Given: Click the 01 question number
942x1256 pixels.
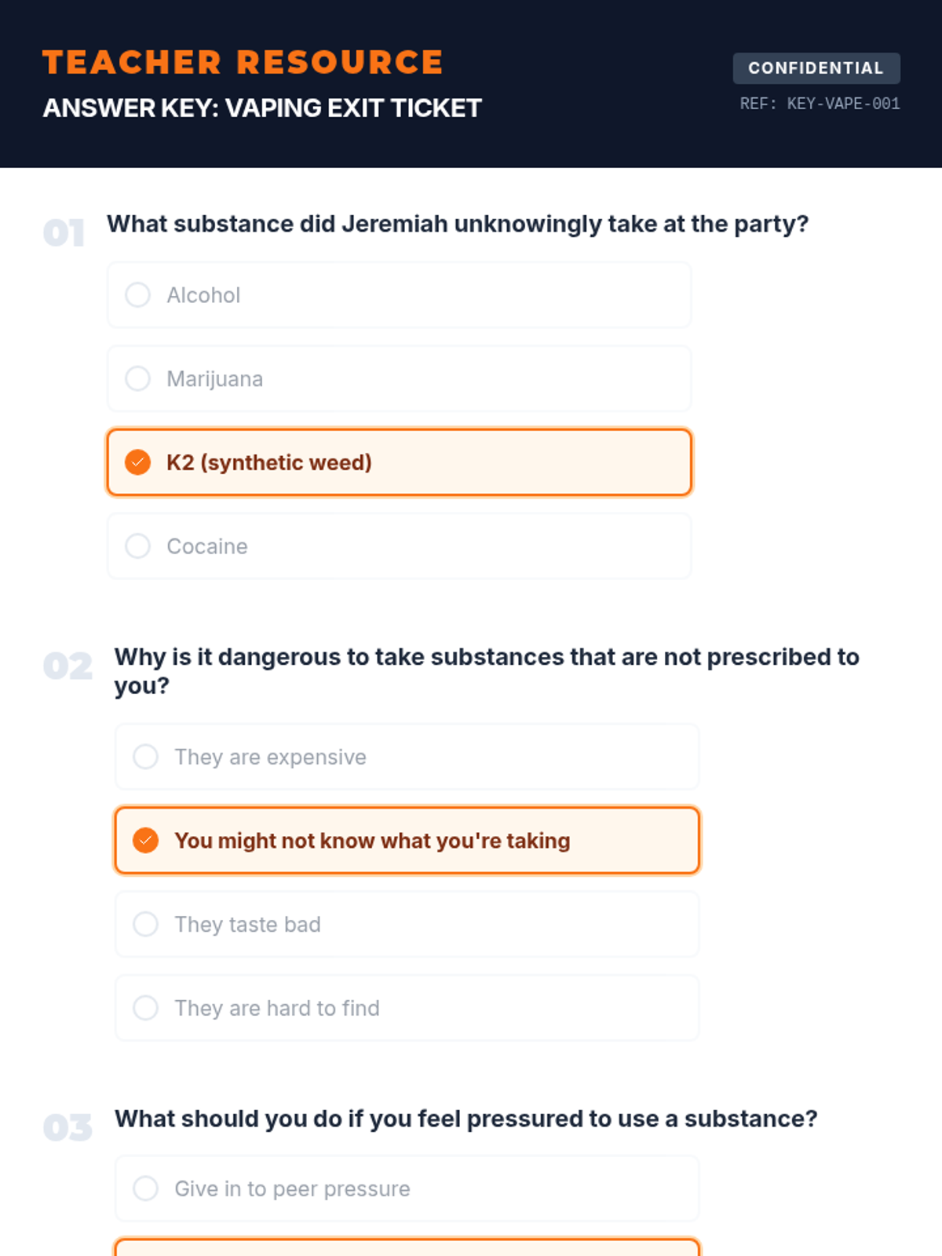Looking at the screenshot, I should pyautogui.click(x=64, y=233).
